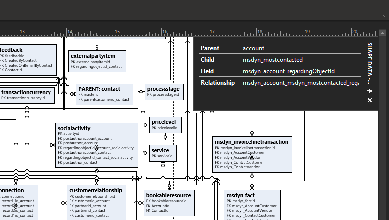Close the Shape Data panel

(x=370, y=100)
